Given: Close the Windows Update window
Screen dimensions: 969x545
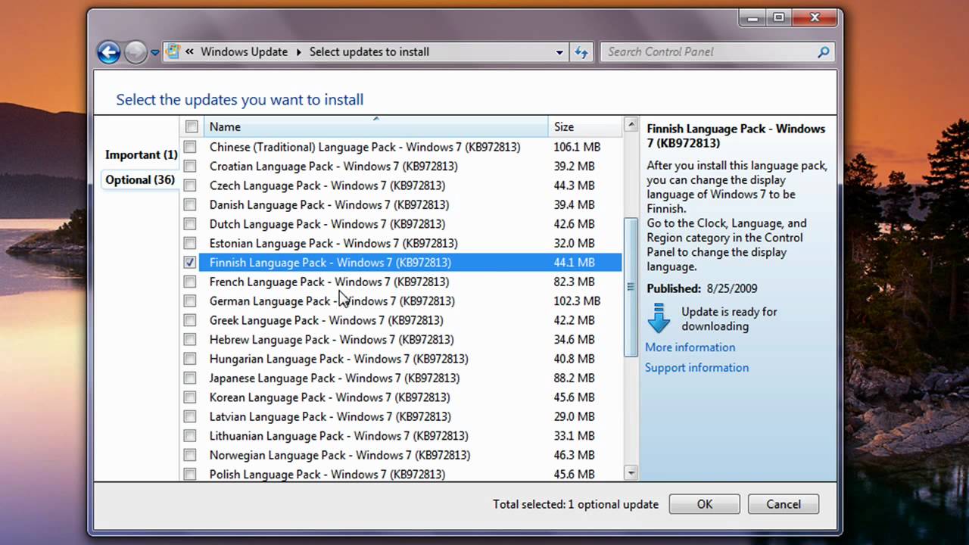Looking at the screenshot, I should click(x=815, y=17).
